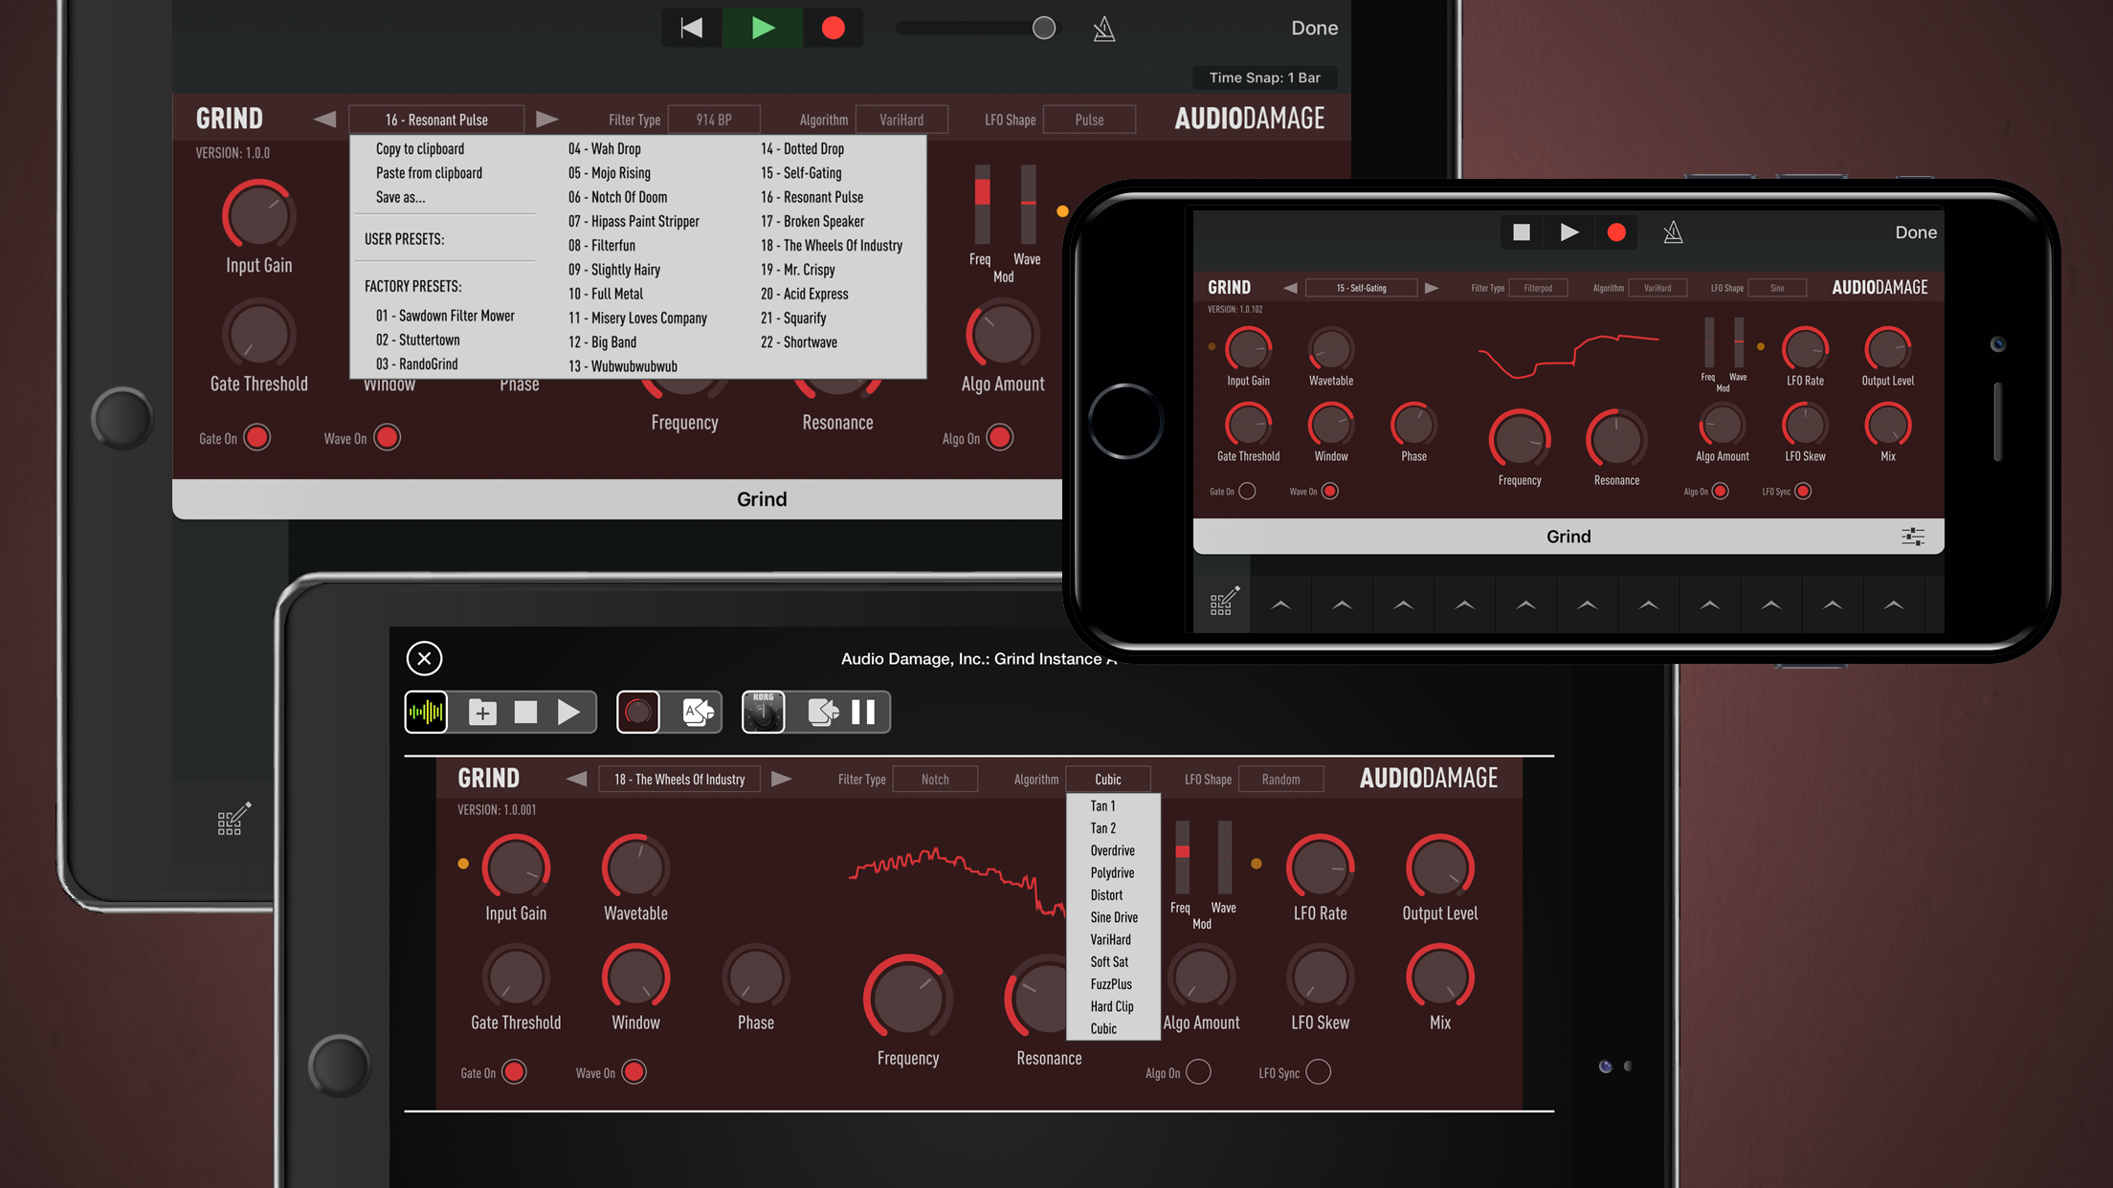Choose preset 07 - Hipass Paint Stripper
Screen dimensions: 2113x1188
634,221
